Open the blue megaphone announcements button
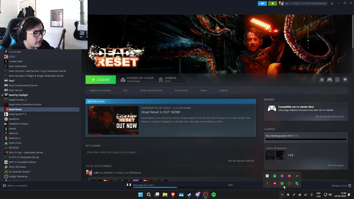This screenshot has height=199, width=354. 262,3
